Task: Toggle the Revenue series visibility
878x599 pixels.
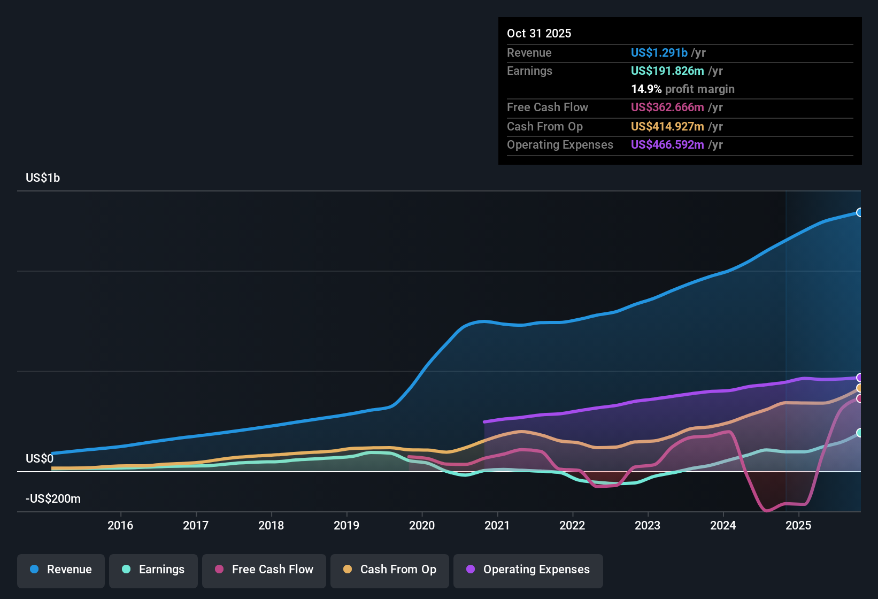Action: [60, 570]
